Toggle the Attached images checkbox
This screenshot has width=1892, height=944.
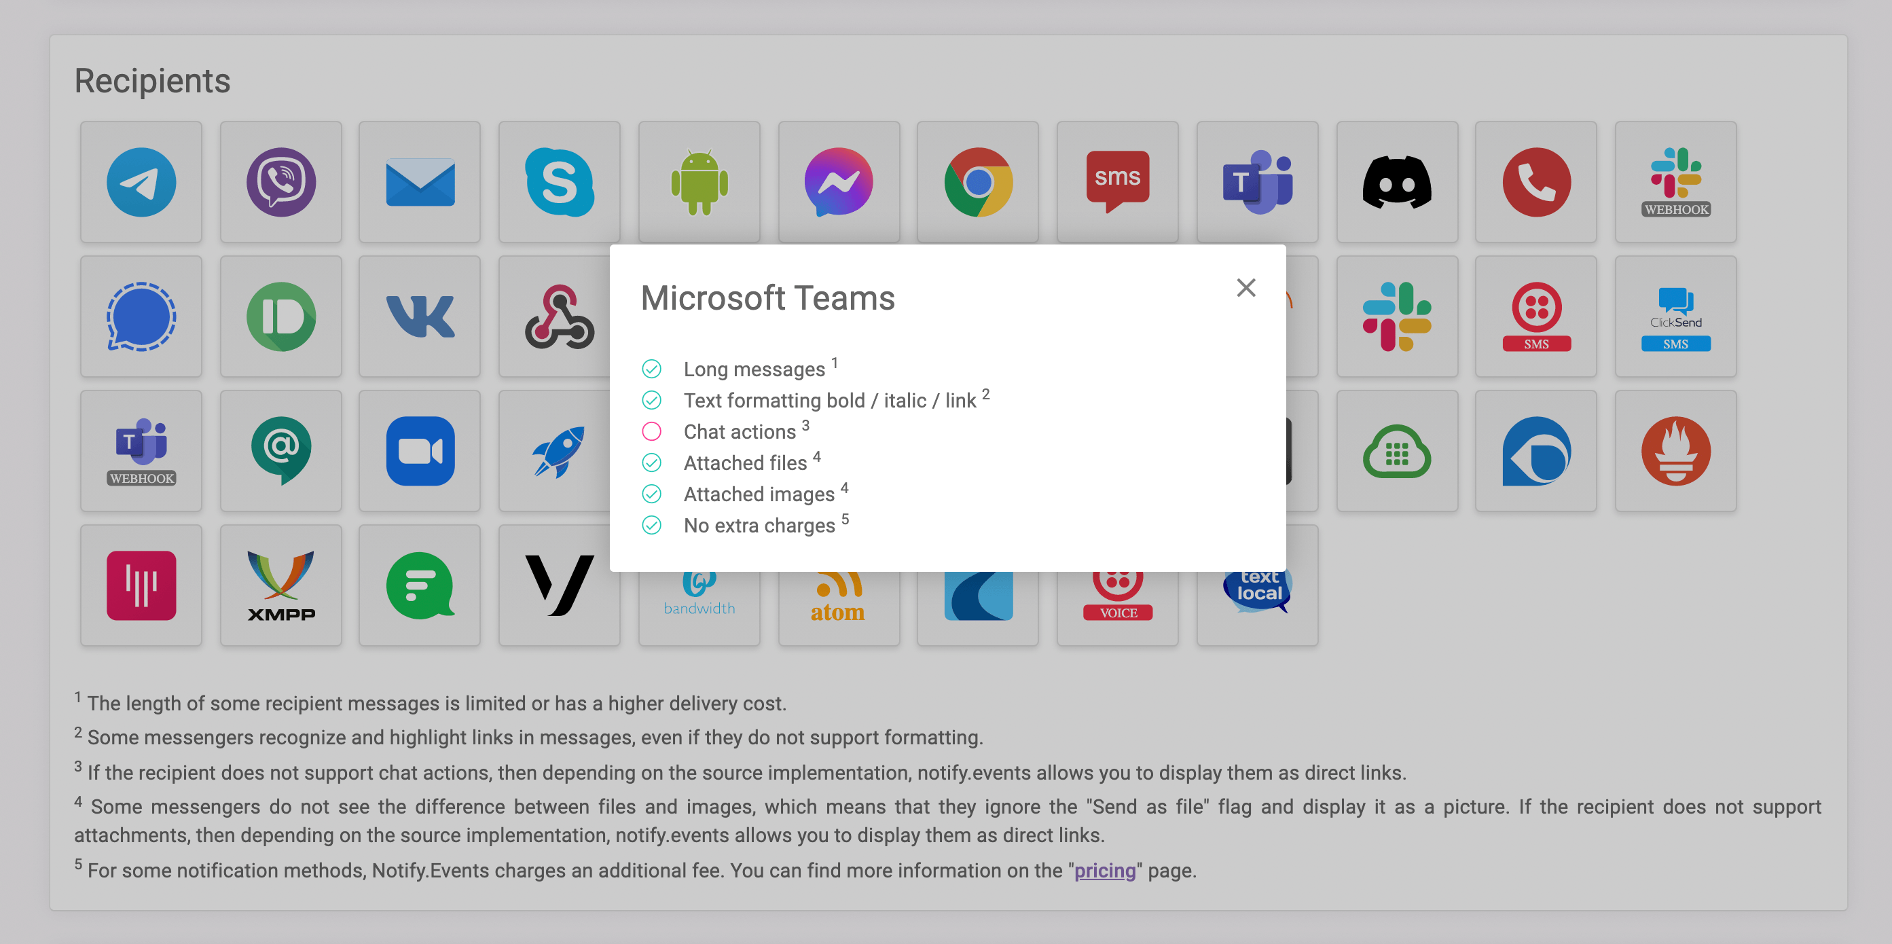point(652,494)
